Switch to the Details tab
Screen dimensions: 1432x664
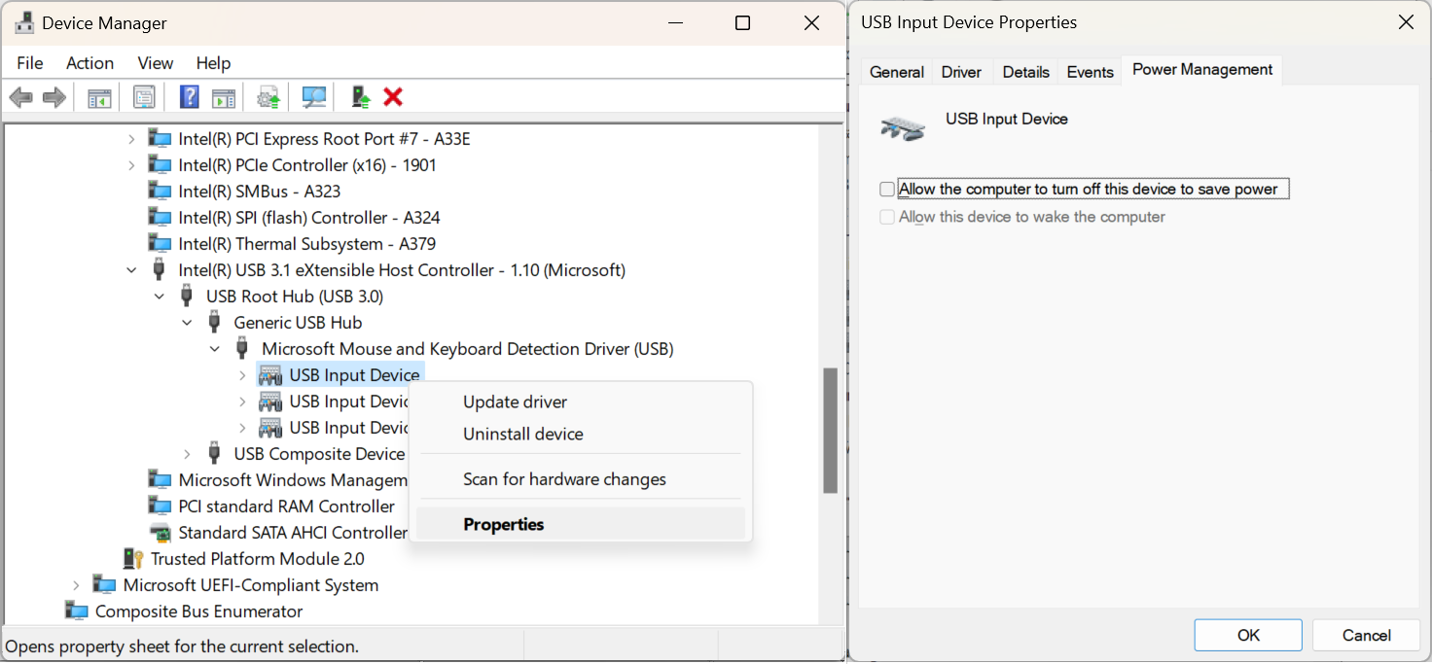(x=1025, y=72)
